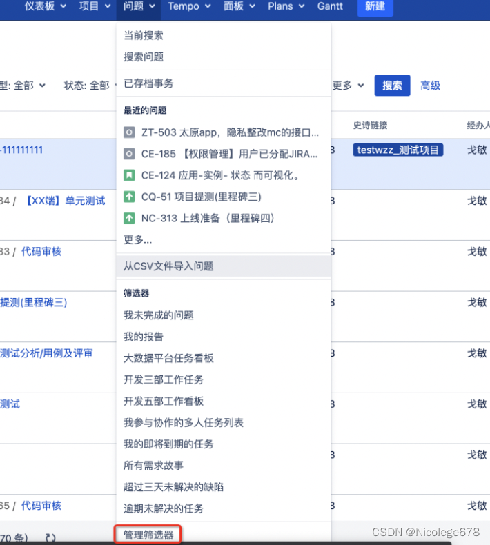
Task: Open the testwzz_测试项目 epic link
Action: pyautogui.click(x=398, y=150)
